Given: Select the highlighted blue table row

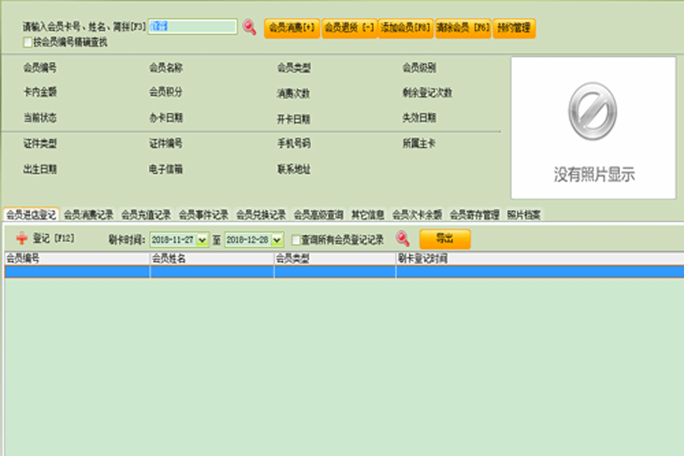Looking at the screenshot, I should click(344, 272).
